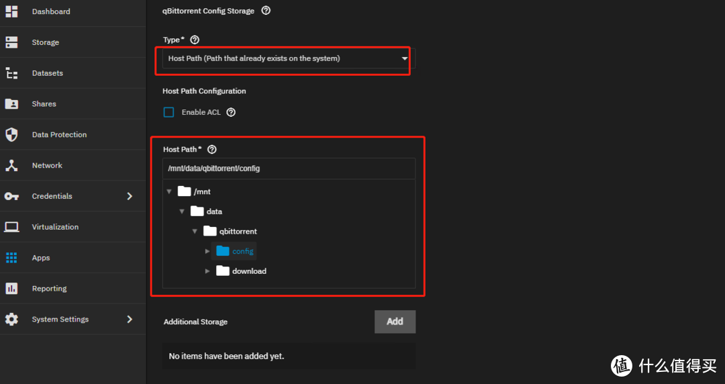Enable the ACL checkbox
This screenshot has height=384, width=725.
pyautogui.click(x=168, y=112)
